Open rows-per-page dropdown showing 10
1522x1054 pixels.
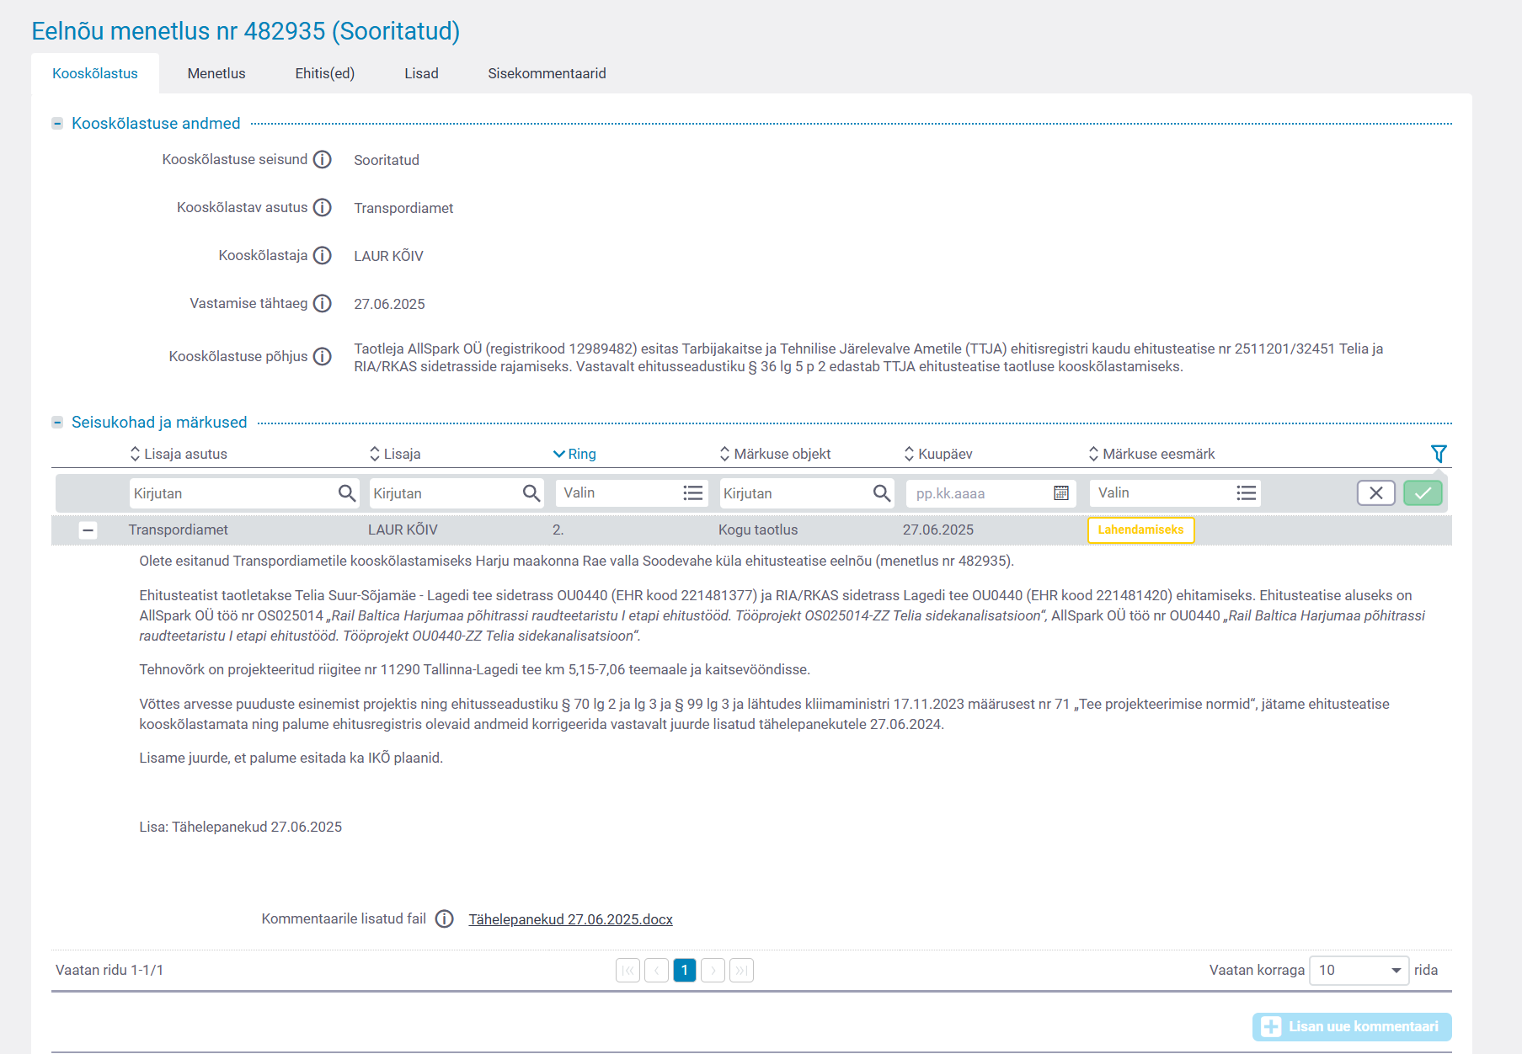click(x=1359, y=971)
